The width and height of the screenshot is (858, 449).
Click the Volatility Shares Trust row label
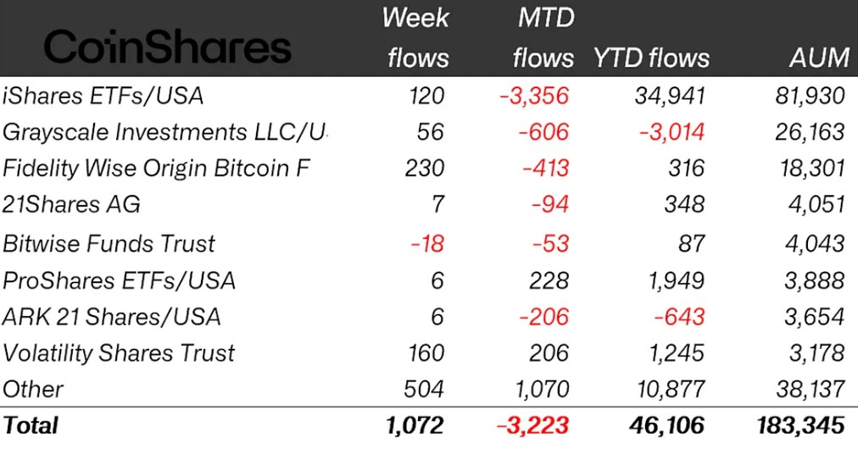[119, 352]
